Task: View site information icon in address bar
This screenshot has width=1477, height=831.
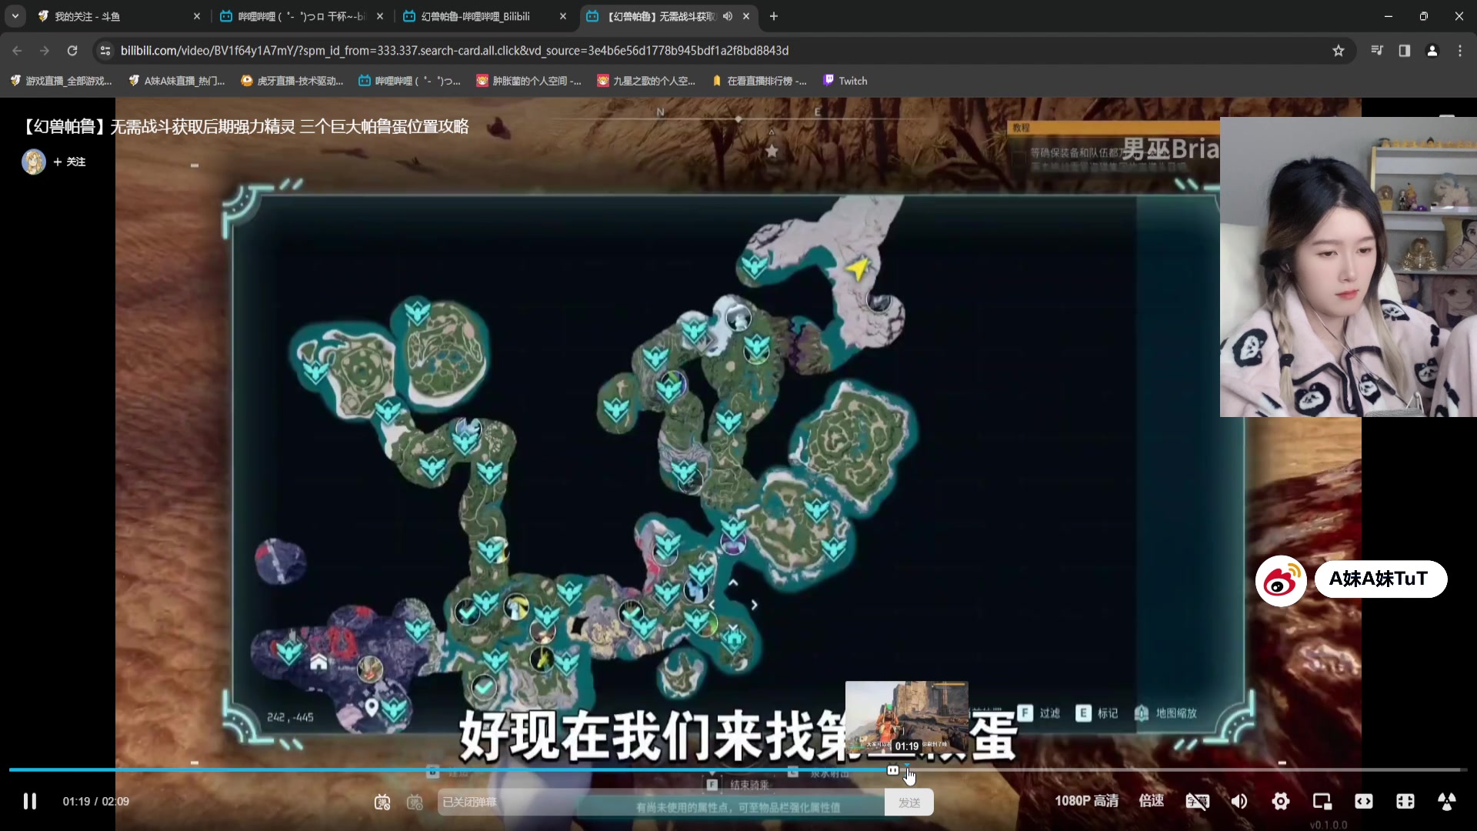Action: coord(105,51)
